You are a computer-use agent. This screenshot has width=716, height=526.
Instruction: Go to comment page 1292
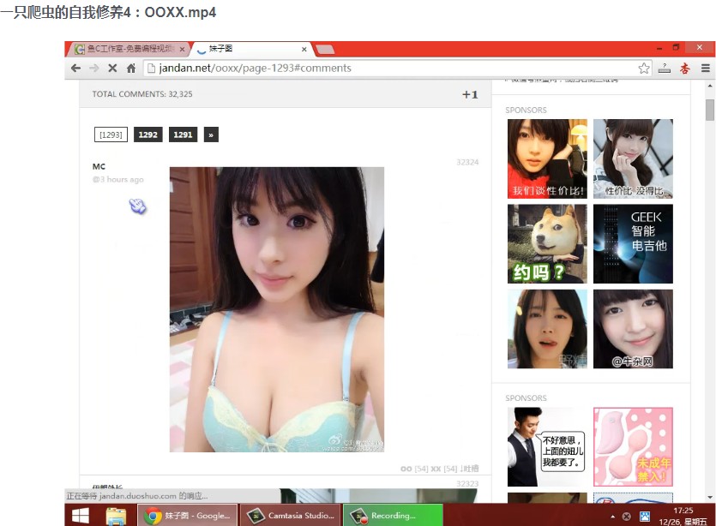click(x=148, y=134)
